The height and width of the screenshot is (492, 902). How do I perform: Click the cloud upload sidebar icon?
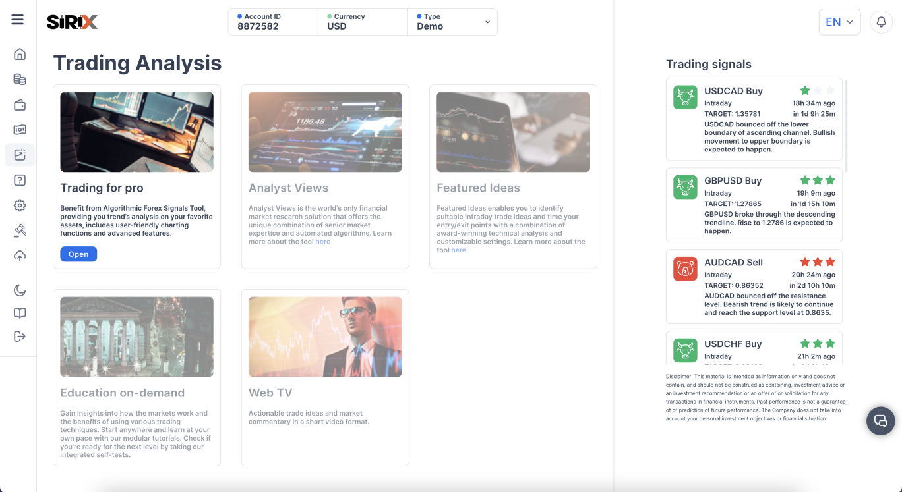point(20,256)
